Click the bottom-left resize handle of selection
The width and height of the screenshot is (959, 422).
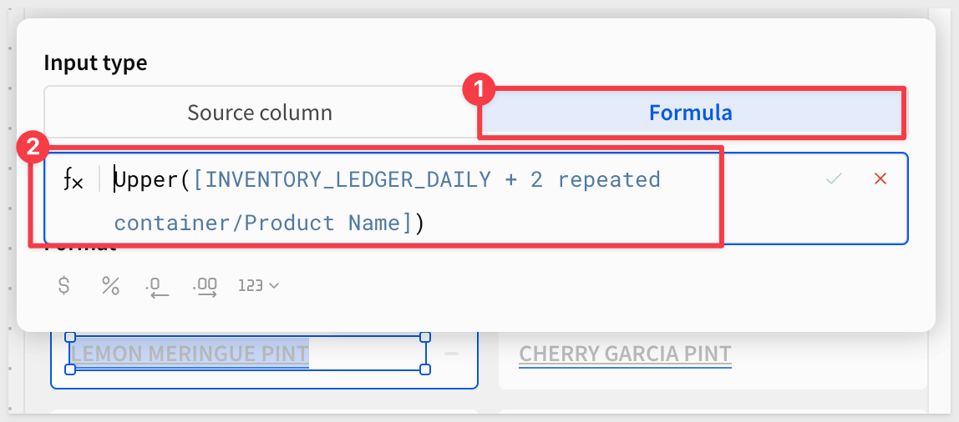[x=70, y=369]
